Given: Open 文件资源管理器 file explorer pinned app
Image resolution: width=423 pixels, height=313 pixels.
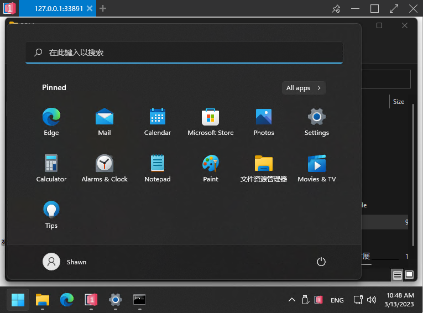Looking at the screenshot, I should point(264,168).
